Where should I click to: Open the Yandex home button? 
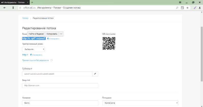click(13, 8)
